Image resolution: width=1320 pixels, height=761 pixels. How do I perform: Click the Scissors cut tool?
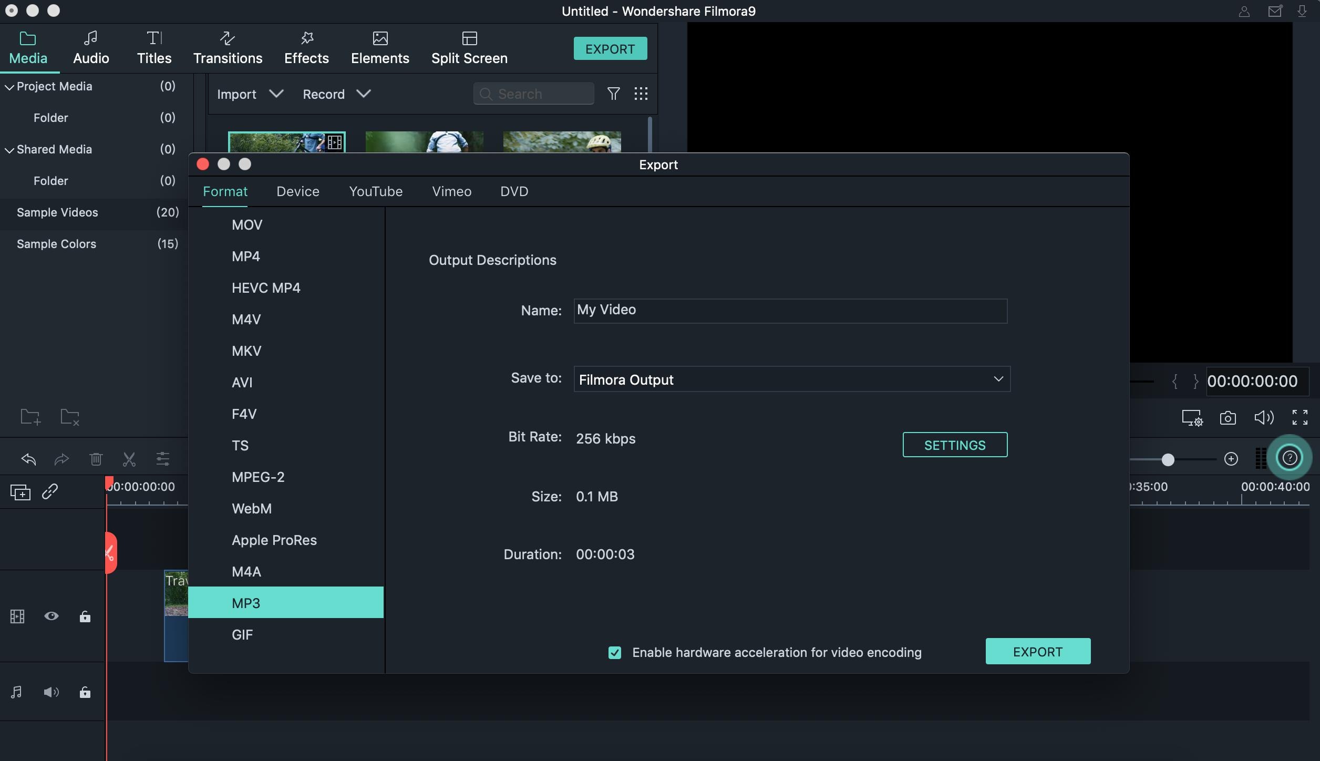(x=129, y=459)
